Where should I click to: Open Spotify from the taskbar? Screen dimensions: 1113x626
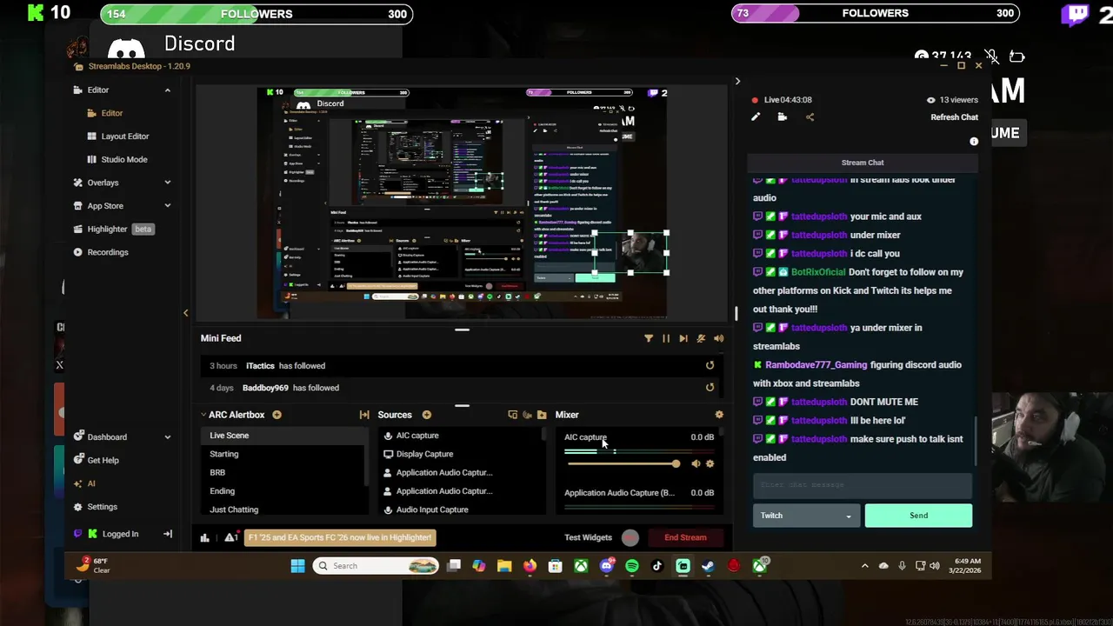click(x=632, y=566)
